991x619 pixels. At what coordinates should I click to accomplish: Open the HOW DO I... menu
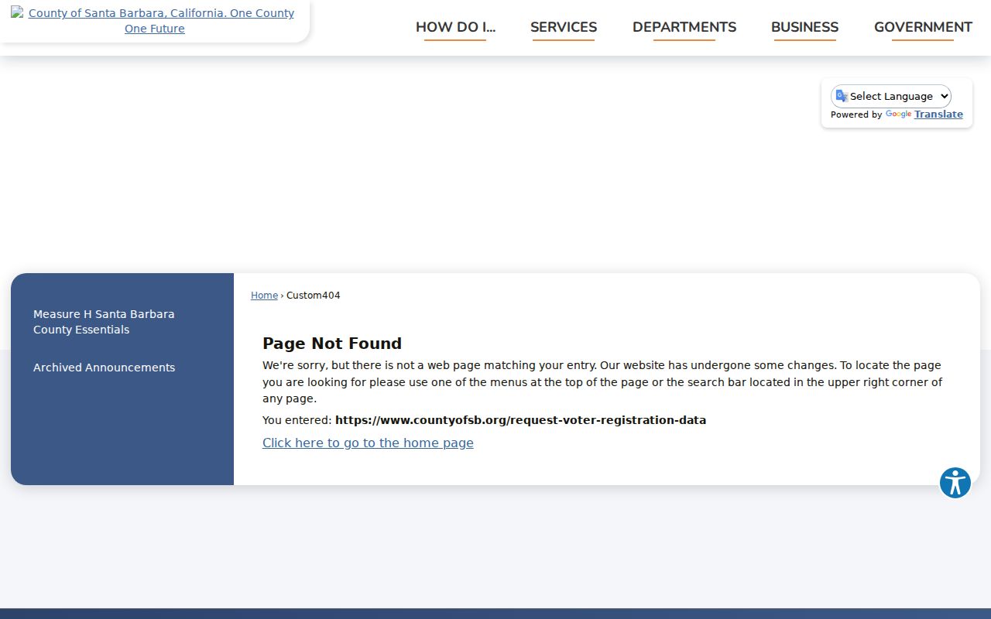(455, 27)
